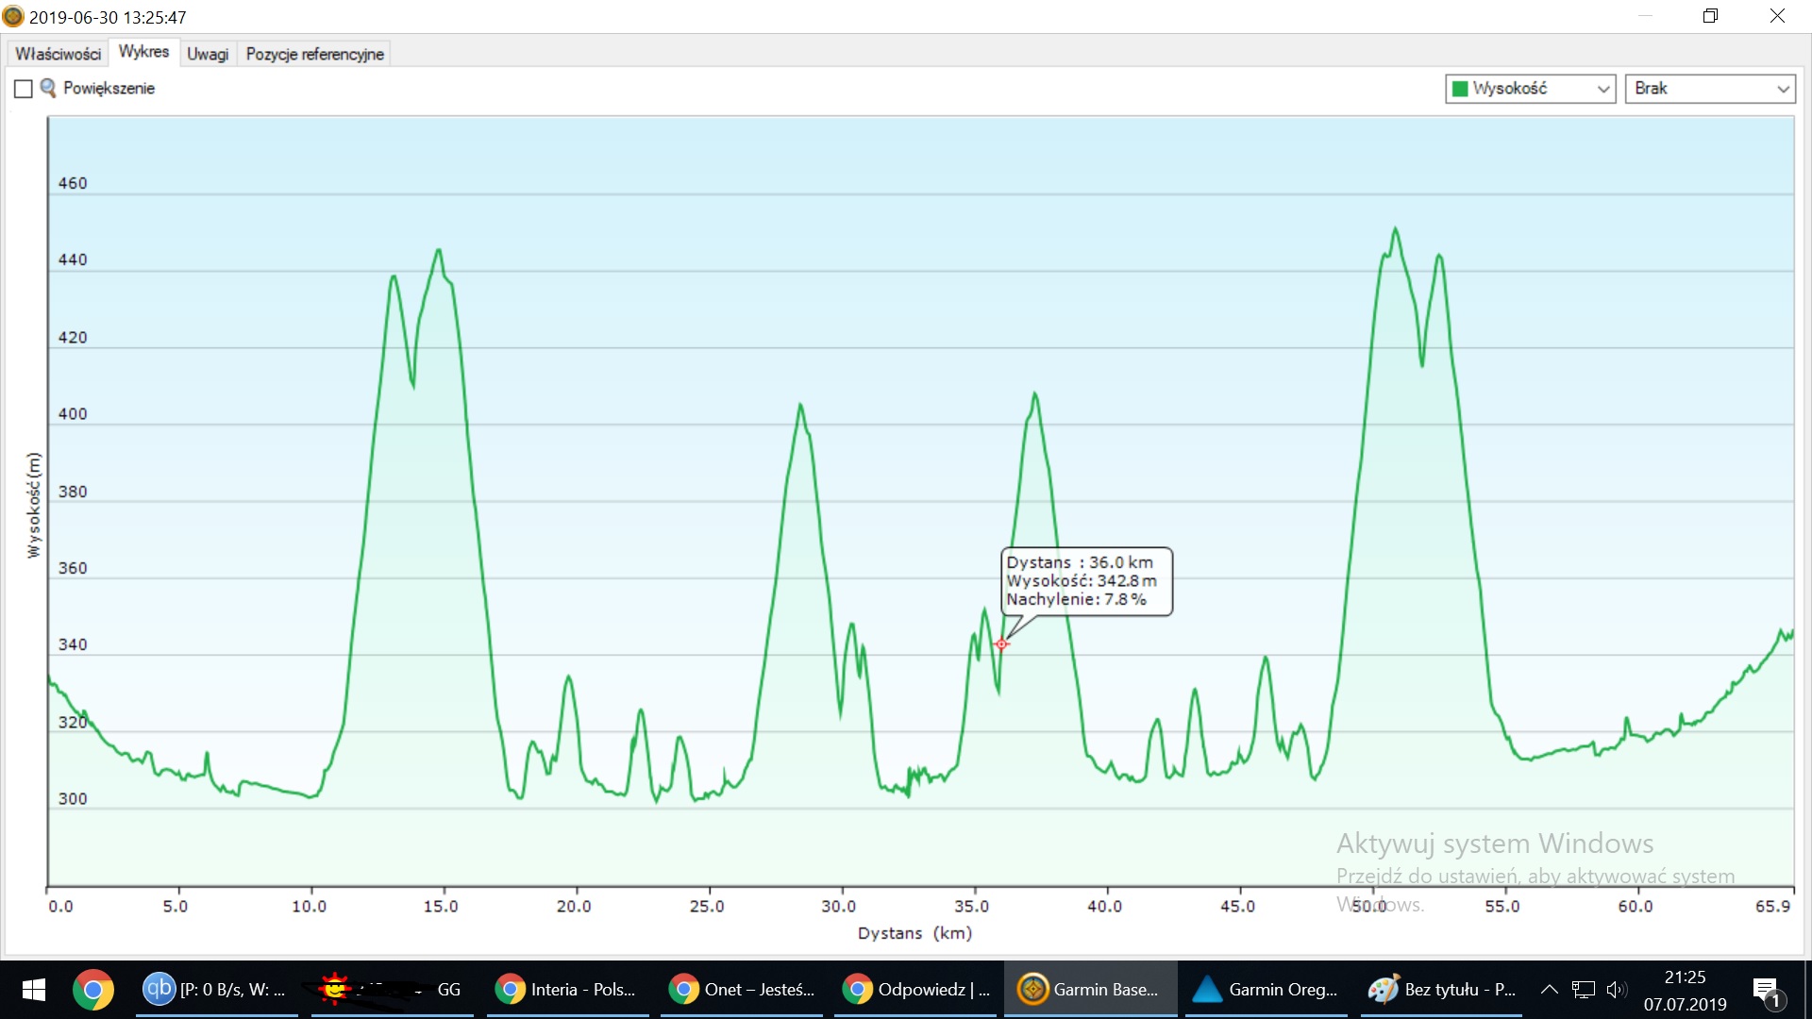The height and width of the screenshot is (1019, 1812).
Task: Launch Chrome from the taskbar pin
Action: pyautogui.click(x=92, y=989)
